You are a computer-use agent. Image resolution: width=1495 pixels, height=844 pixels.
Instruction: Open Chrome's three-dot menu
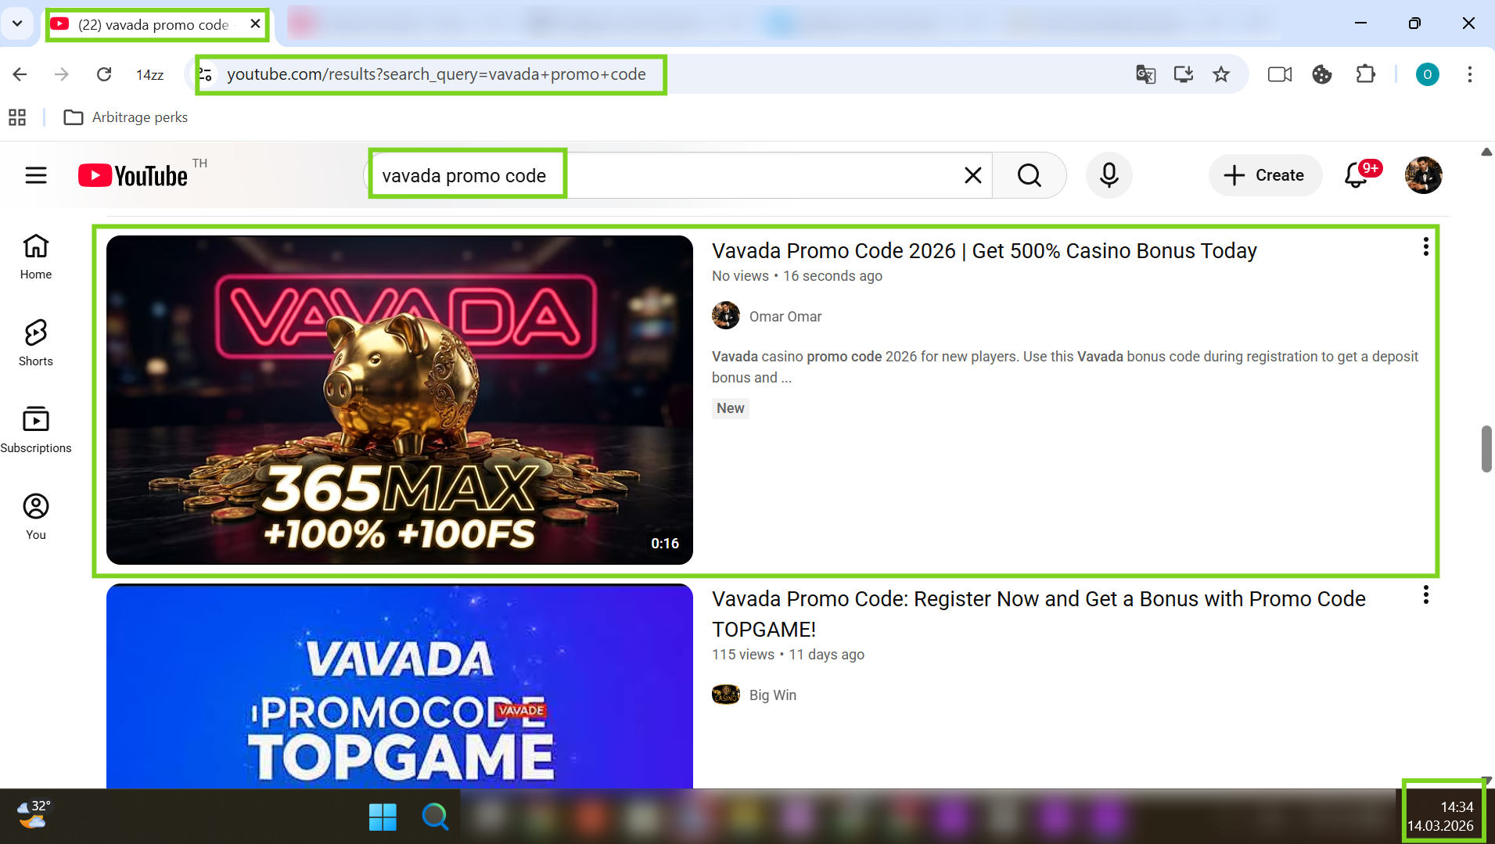tap(1469, 74)
